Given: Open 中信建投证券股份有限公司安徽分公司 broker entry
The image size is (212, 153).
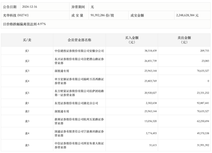Looking at the screenshot, I should [x=79, y=51].
